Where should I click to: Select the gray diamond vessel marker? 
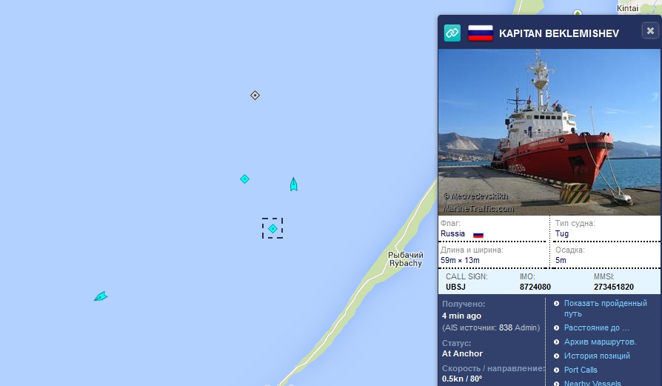(x=255, y=96)
